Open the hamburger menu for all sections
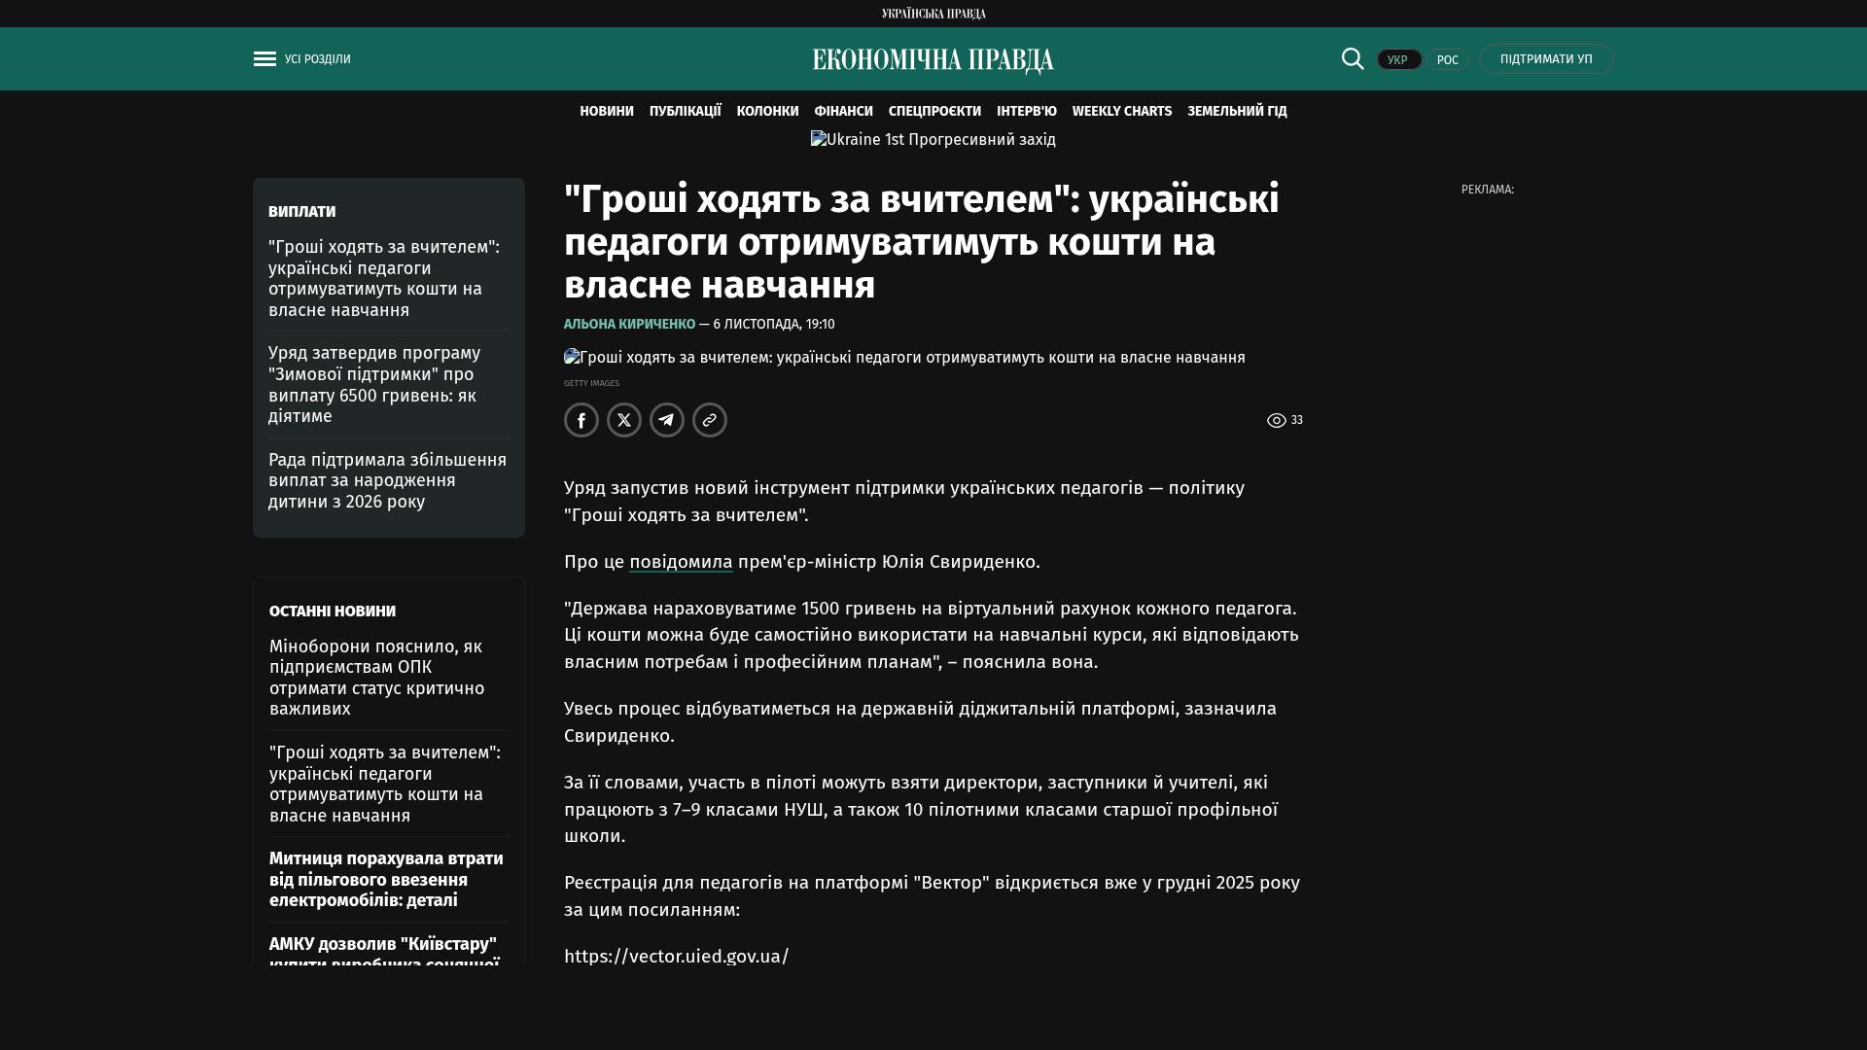1867x1050 pixels. click(264, 59)
